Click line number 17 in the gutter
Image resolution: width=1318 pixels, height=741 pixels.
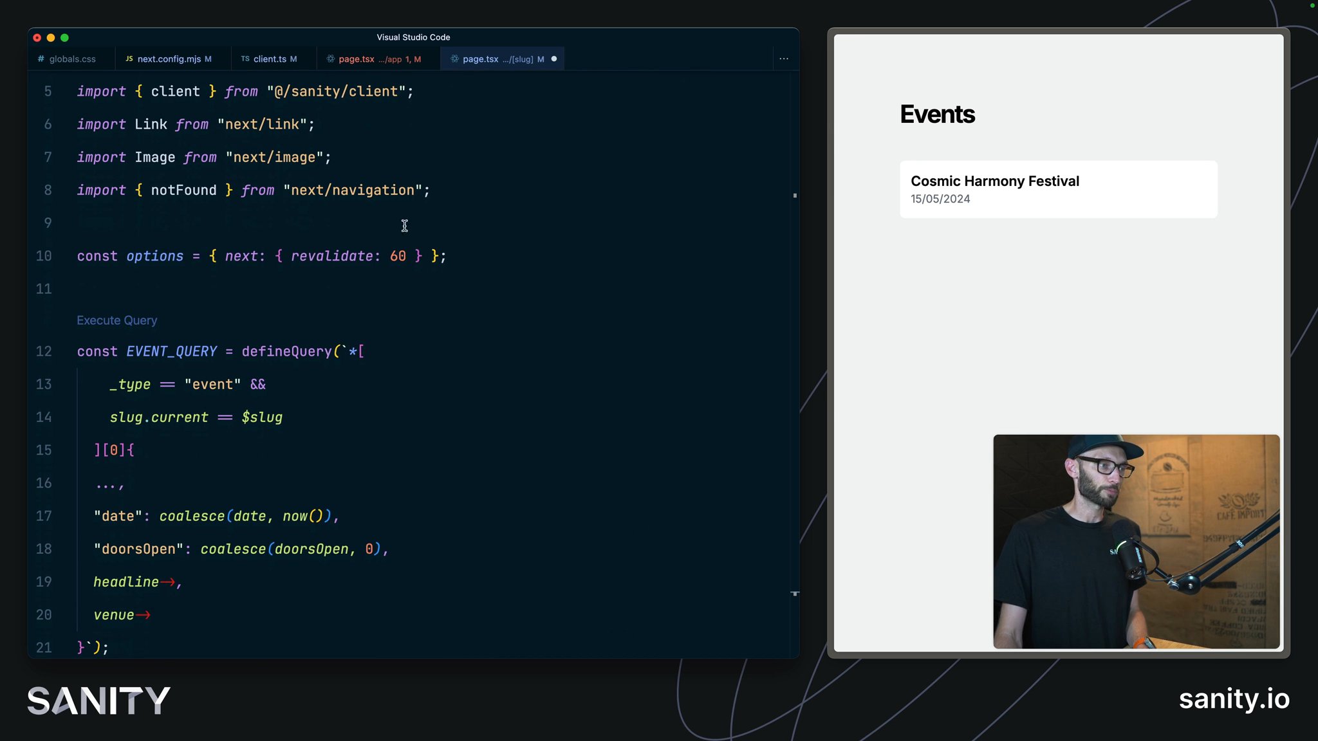44,517
